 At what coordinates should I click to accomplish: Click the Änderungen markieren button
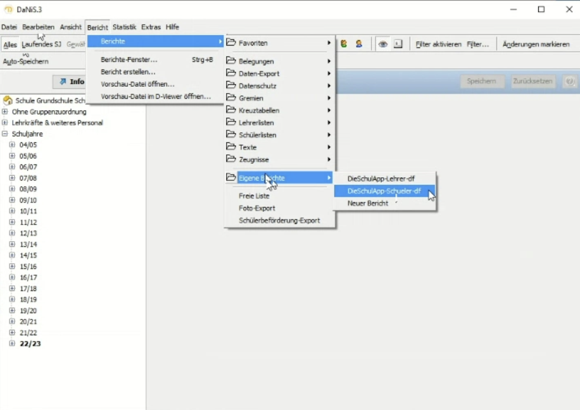pyautogui.click(x=536, y=44)
